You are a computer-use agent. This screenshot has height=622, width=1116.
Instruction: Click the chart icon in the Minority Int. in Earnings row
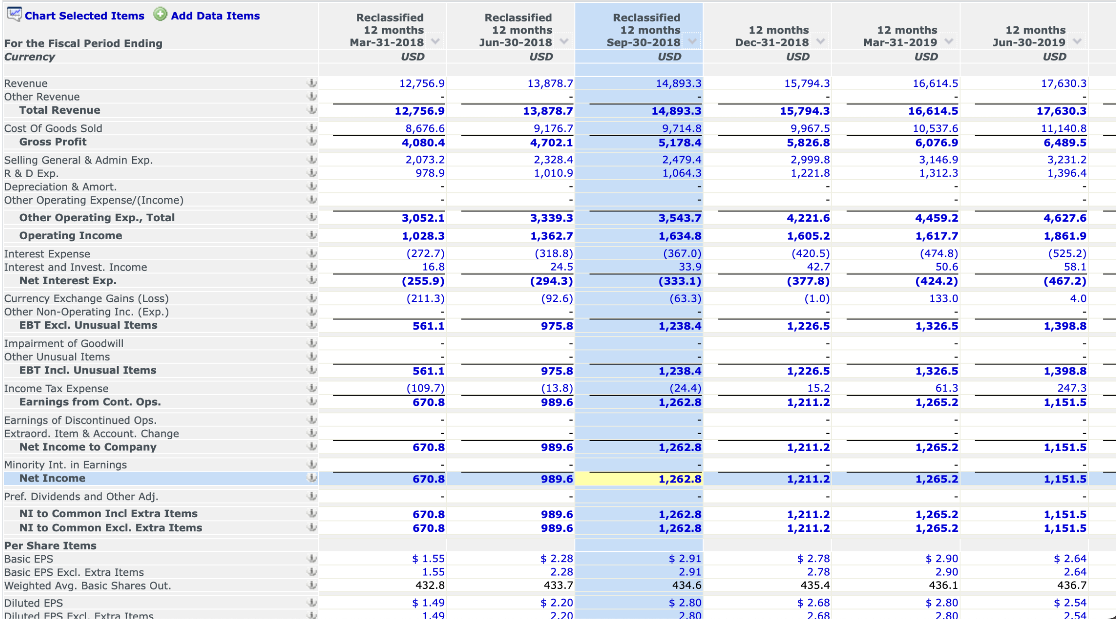[x=311, y=465]
